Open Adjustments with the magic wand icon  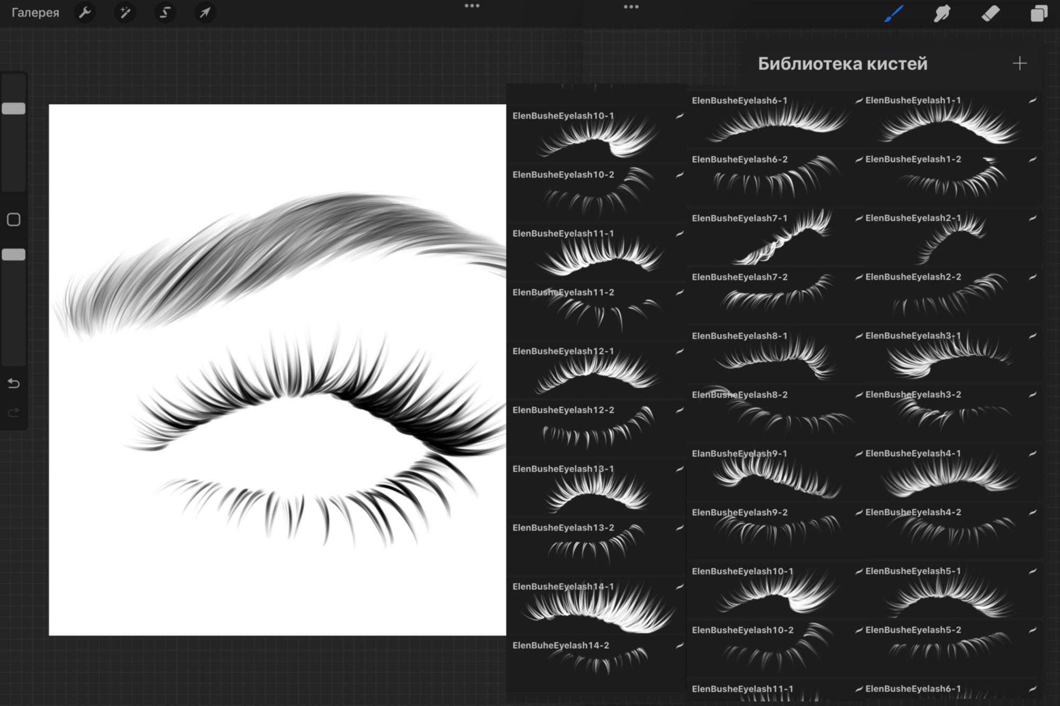pos(125,13)
